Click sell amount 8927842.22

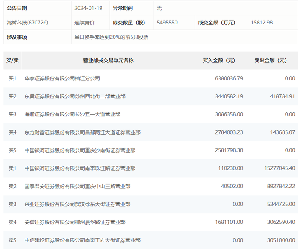(x=281, y=186)
